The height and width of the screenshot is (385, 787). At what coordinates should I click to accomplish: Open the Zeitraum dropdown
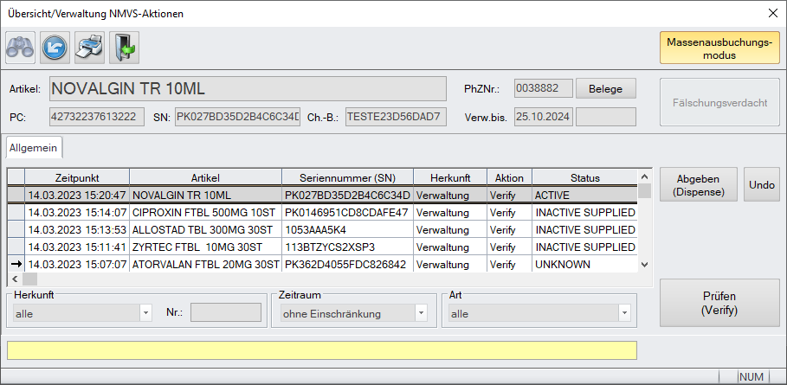click(x=420, y=313)
